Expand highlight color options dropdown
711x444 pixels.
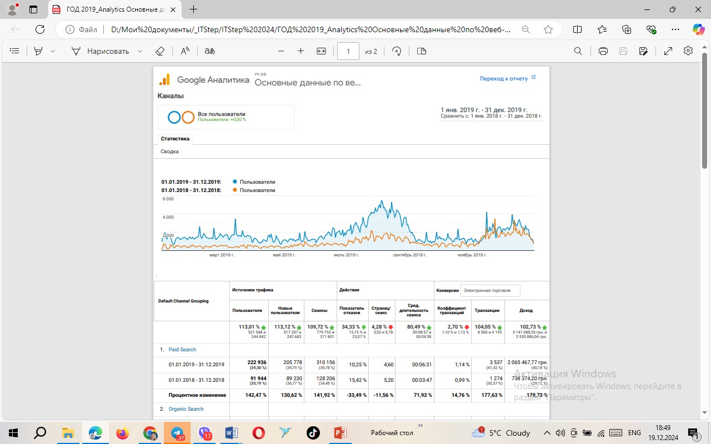point(53,51)
